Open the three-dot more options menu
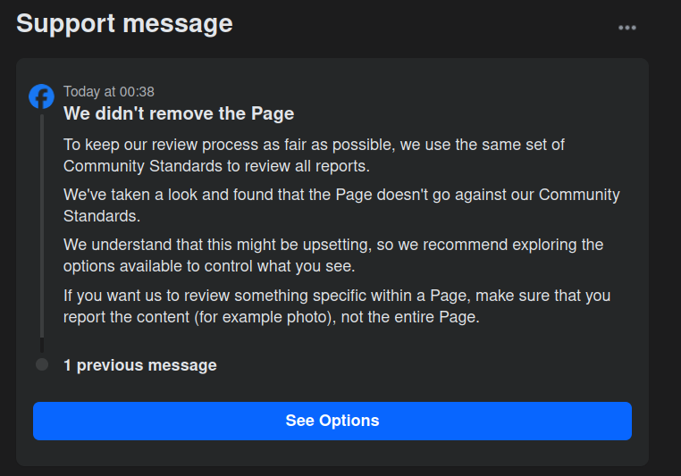 (x=627, y=28)
